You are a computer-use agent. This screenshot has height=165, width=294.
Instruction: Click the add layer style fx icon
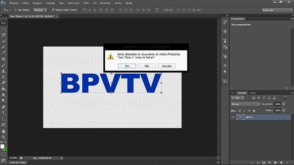pos(258,163)
